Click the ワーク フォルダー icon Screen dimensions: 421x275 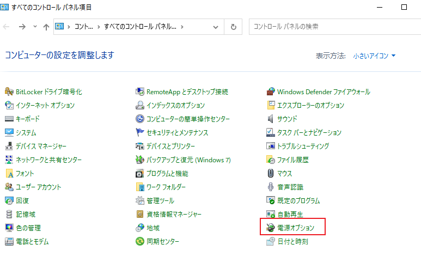coord(140,187)
